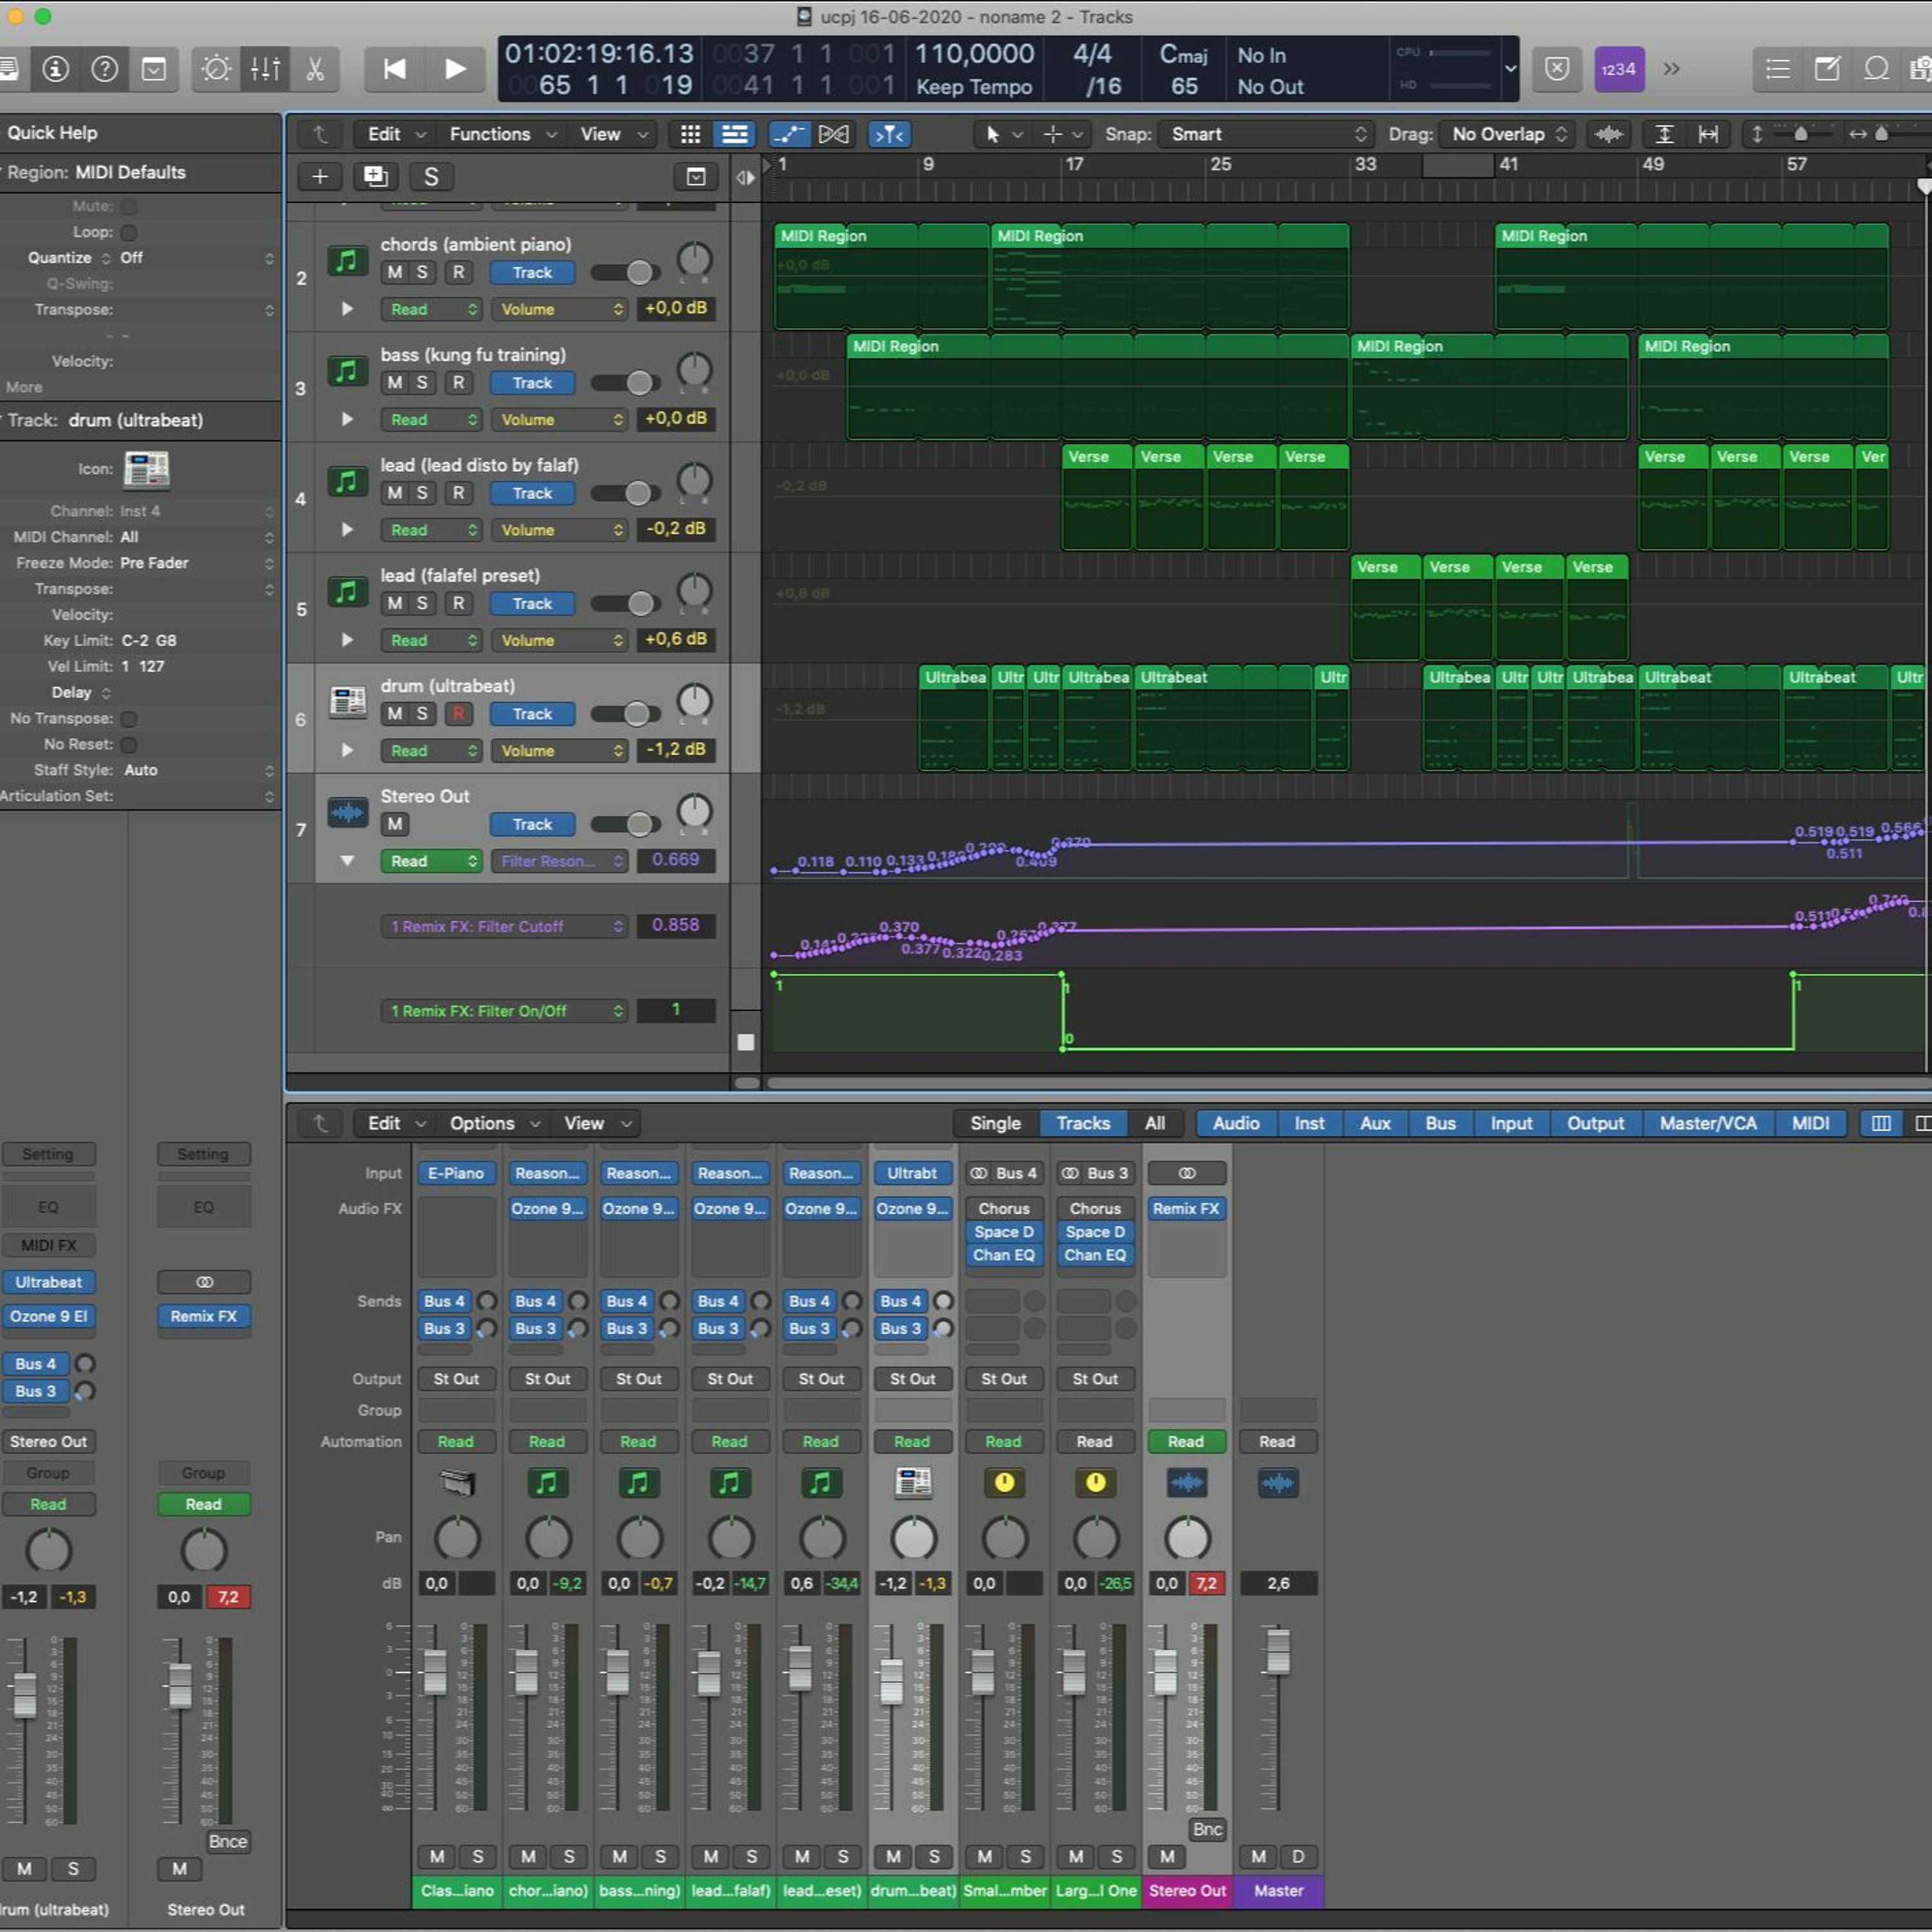Click the pan knob on Stereo Out mixer strip
This screenshot has width=1932, height=1932.
pos(1187,1538)
